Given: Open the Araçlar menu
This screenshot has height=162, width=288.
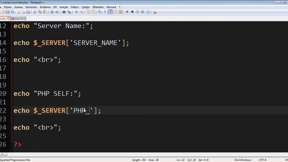Looking at the screenshot, I should [64, 7].
